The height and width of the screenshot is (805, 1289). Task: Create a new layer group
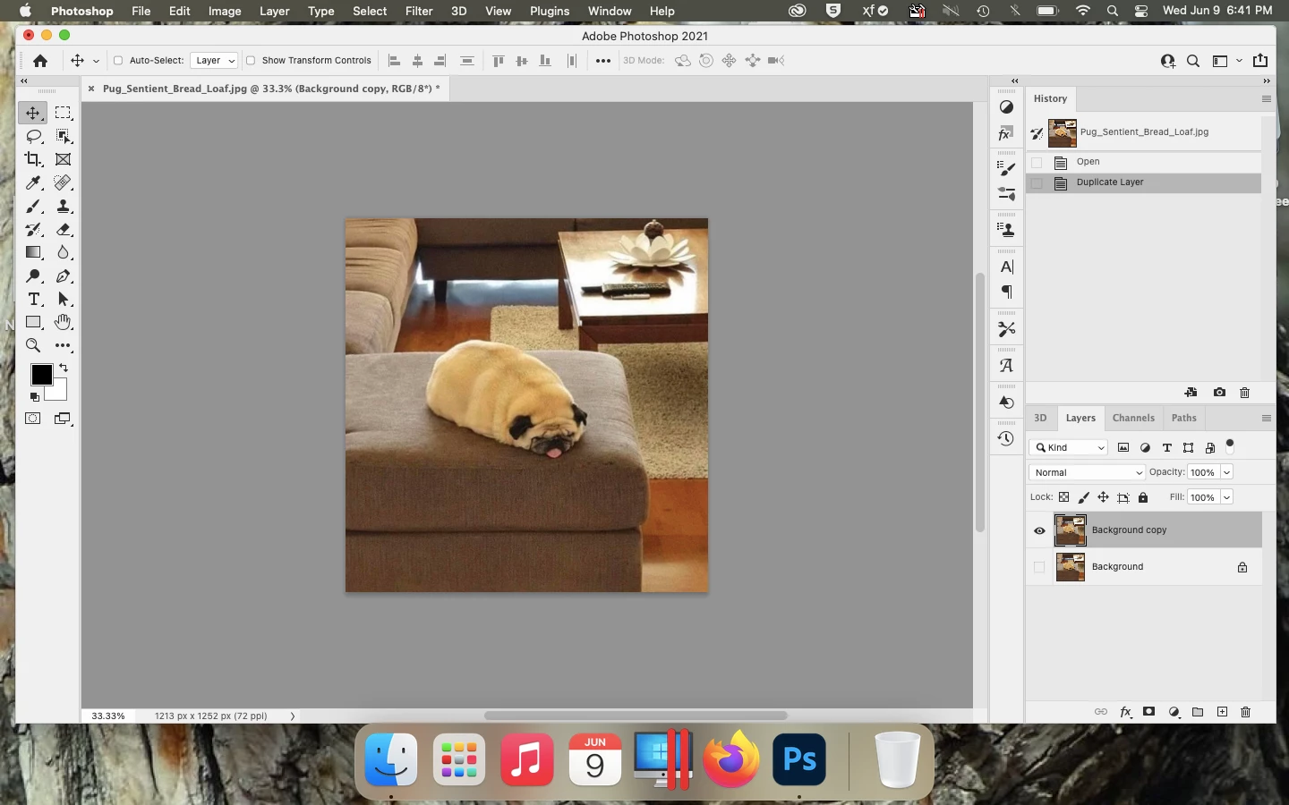(x=1198, y=712)
